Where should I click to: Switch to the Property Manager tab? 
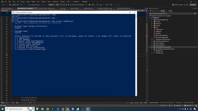tap(189, 103)
